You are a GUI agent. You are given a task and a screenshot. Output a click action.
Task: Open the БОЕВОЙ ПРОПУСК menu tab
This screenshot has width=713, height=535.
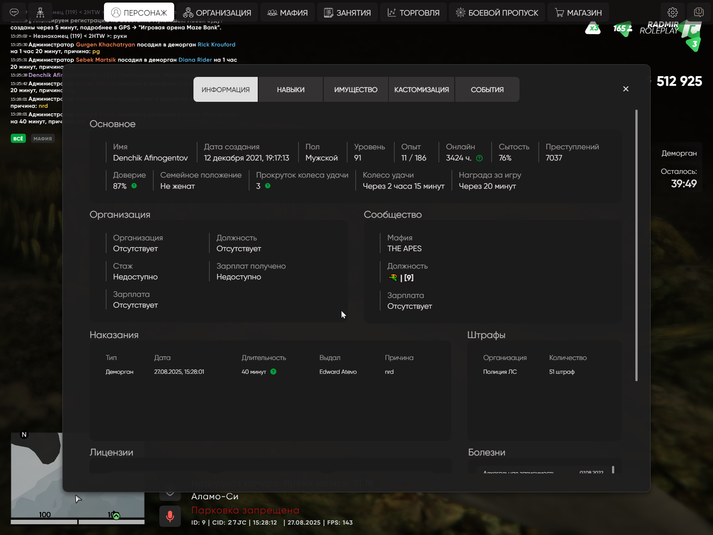pyautogui.click(x=497, y=13)
